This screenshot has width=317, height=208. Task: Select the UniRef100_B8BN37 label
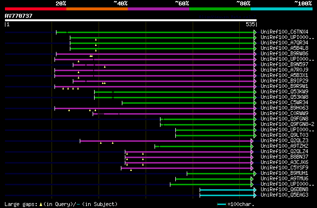[284, 157]
